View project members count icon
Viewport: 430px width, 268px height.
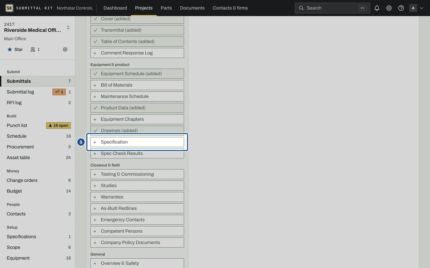tap(35, 49)
